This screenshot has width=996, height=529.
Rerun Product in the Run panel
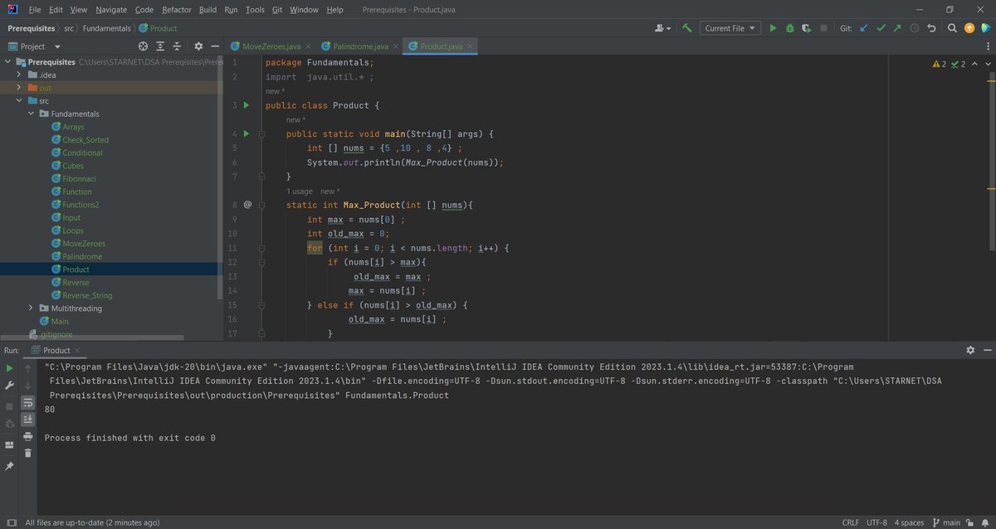pyautogui.click(x=10, y=368)
